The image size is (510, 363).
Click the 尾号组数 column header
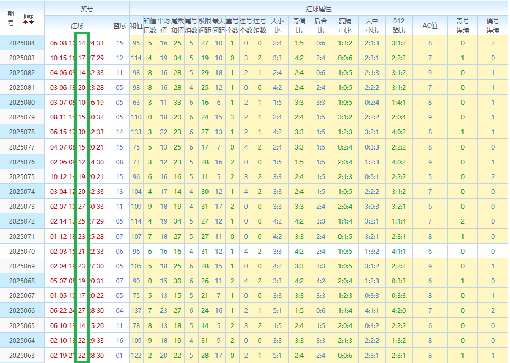[191, 26]
